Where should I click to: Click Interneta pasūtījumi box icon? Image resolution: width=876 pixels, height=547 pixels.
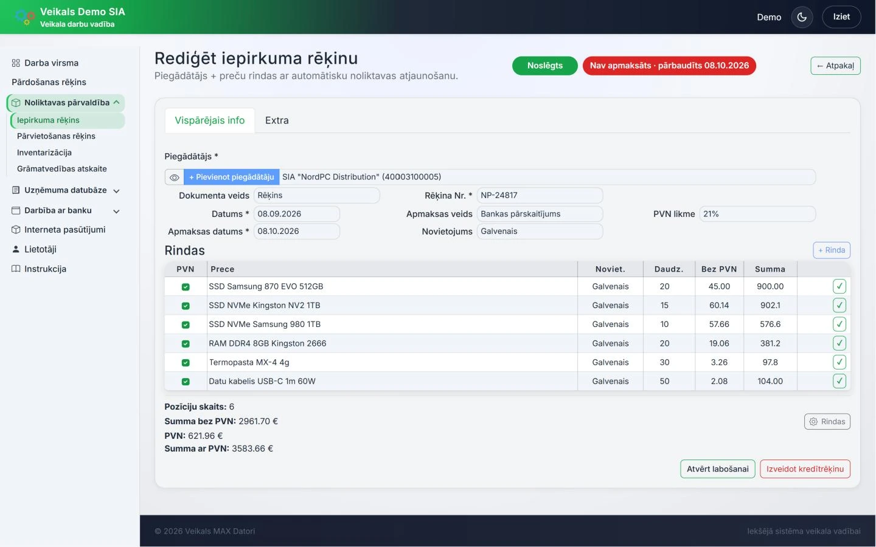point(16,230)
